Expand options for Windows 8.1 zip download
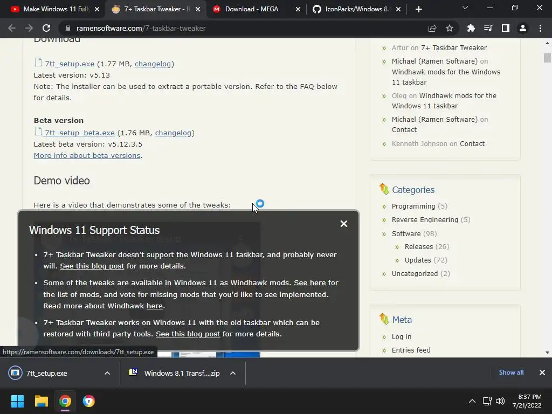 point(233,373)
